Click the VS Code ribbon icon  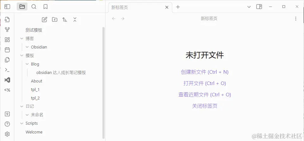coord(7,80)
